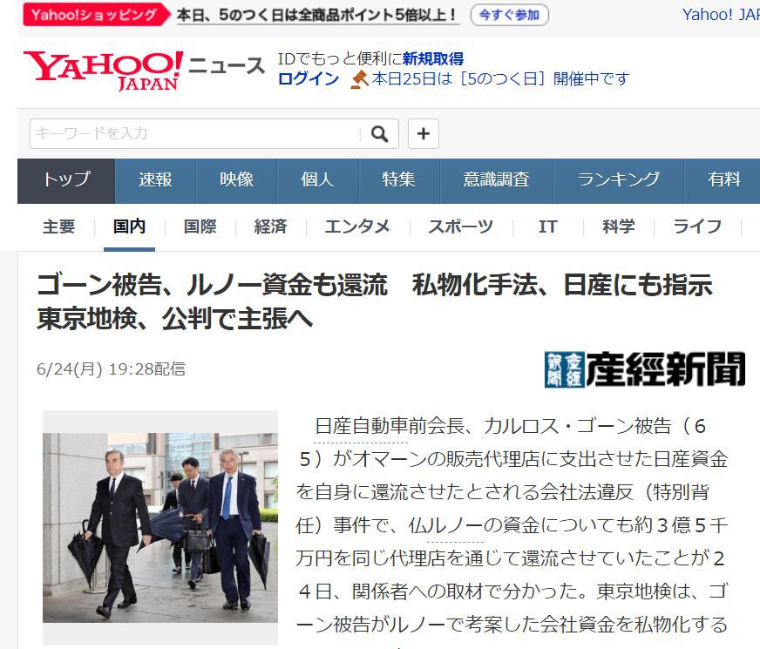Open the 科学 category
This screenshot has width=760, height=649.
click(619, 226)
